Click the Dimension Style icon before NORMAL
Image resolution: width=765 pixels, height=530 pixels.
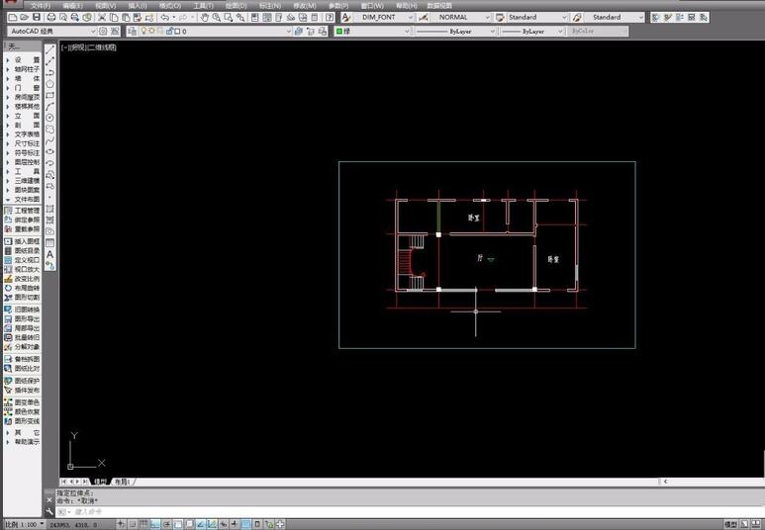click(424, 17)
